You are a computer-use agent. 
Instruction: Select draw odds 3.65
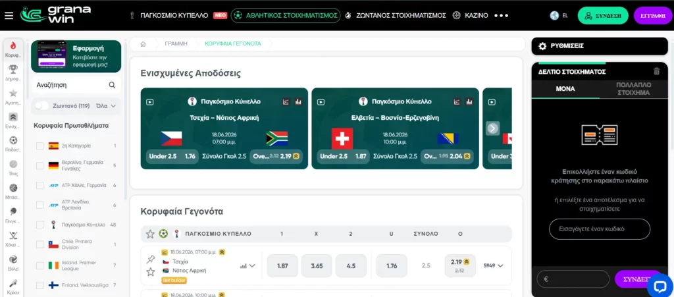click(x=317, y=265)
